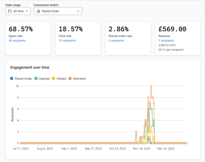The width and height of the screenshot is (205, 162).
Task: View 2 recipients under Placed order rate
Action: pos(116,41)
